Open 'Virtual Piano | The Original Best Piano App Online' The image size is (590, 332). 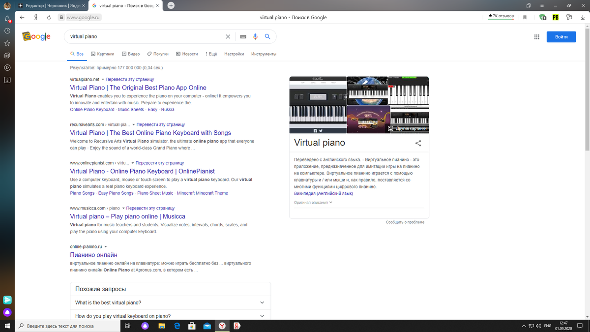click(x=138, y=88)
